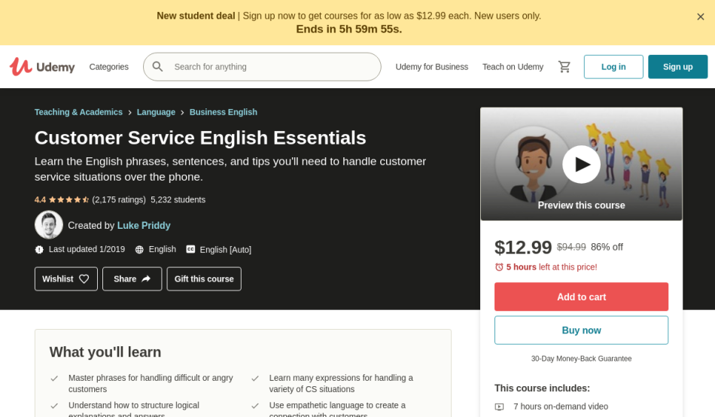Open the (2,175 ratings) text
Viewport: 715px width, 417px height.
(119, 199)
